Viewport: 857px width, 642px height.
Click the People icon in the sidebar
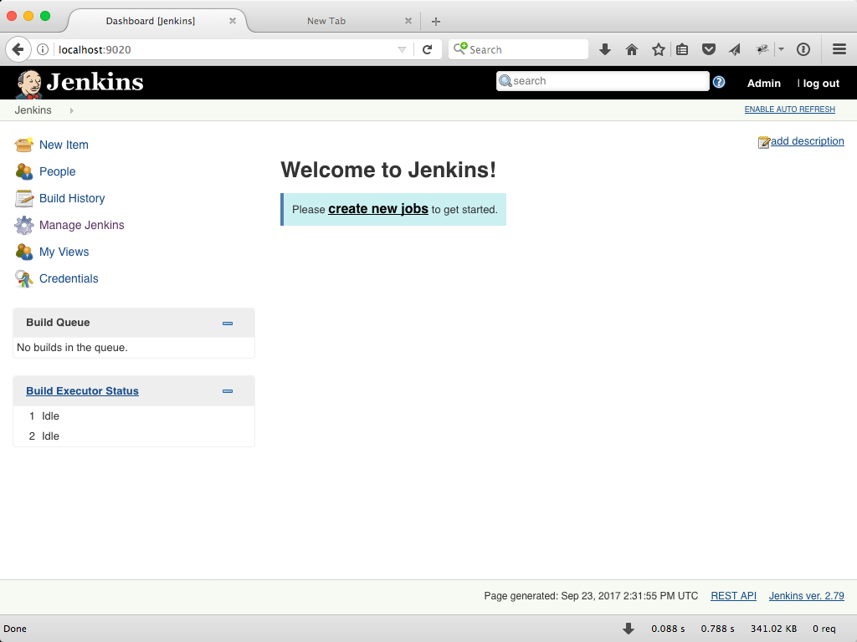coord(24,171)
